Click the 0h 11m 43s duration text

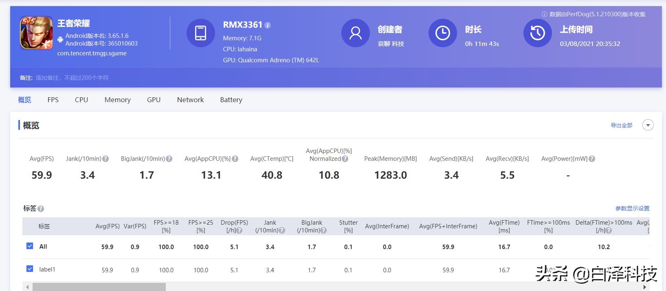pos(482,44)
